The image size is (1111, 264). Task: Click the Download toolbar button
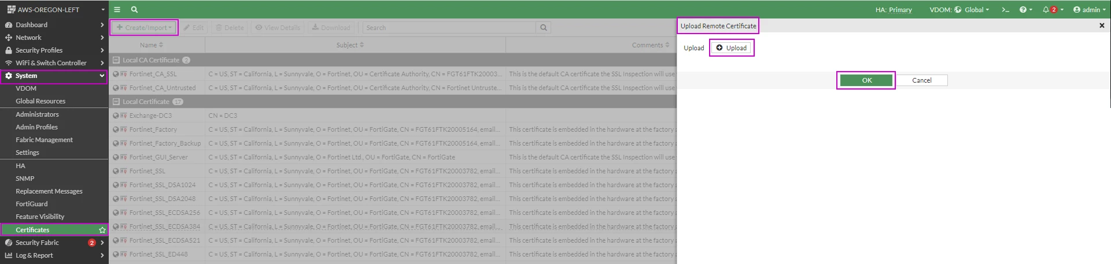[x=331, y=27]
